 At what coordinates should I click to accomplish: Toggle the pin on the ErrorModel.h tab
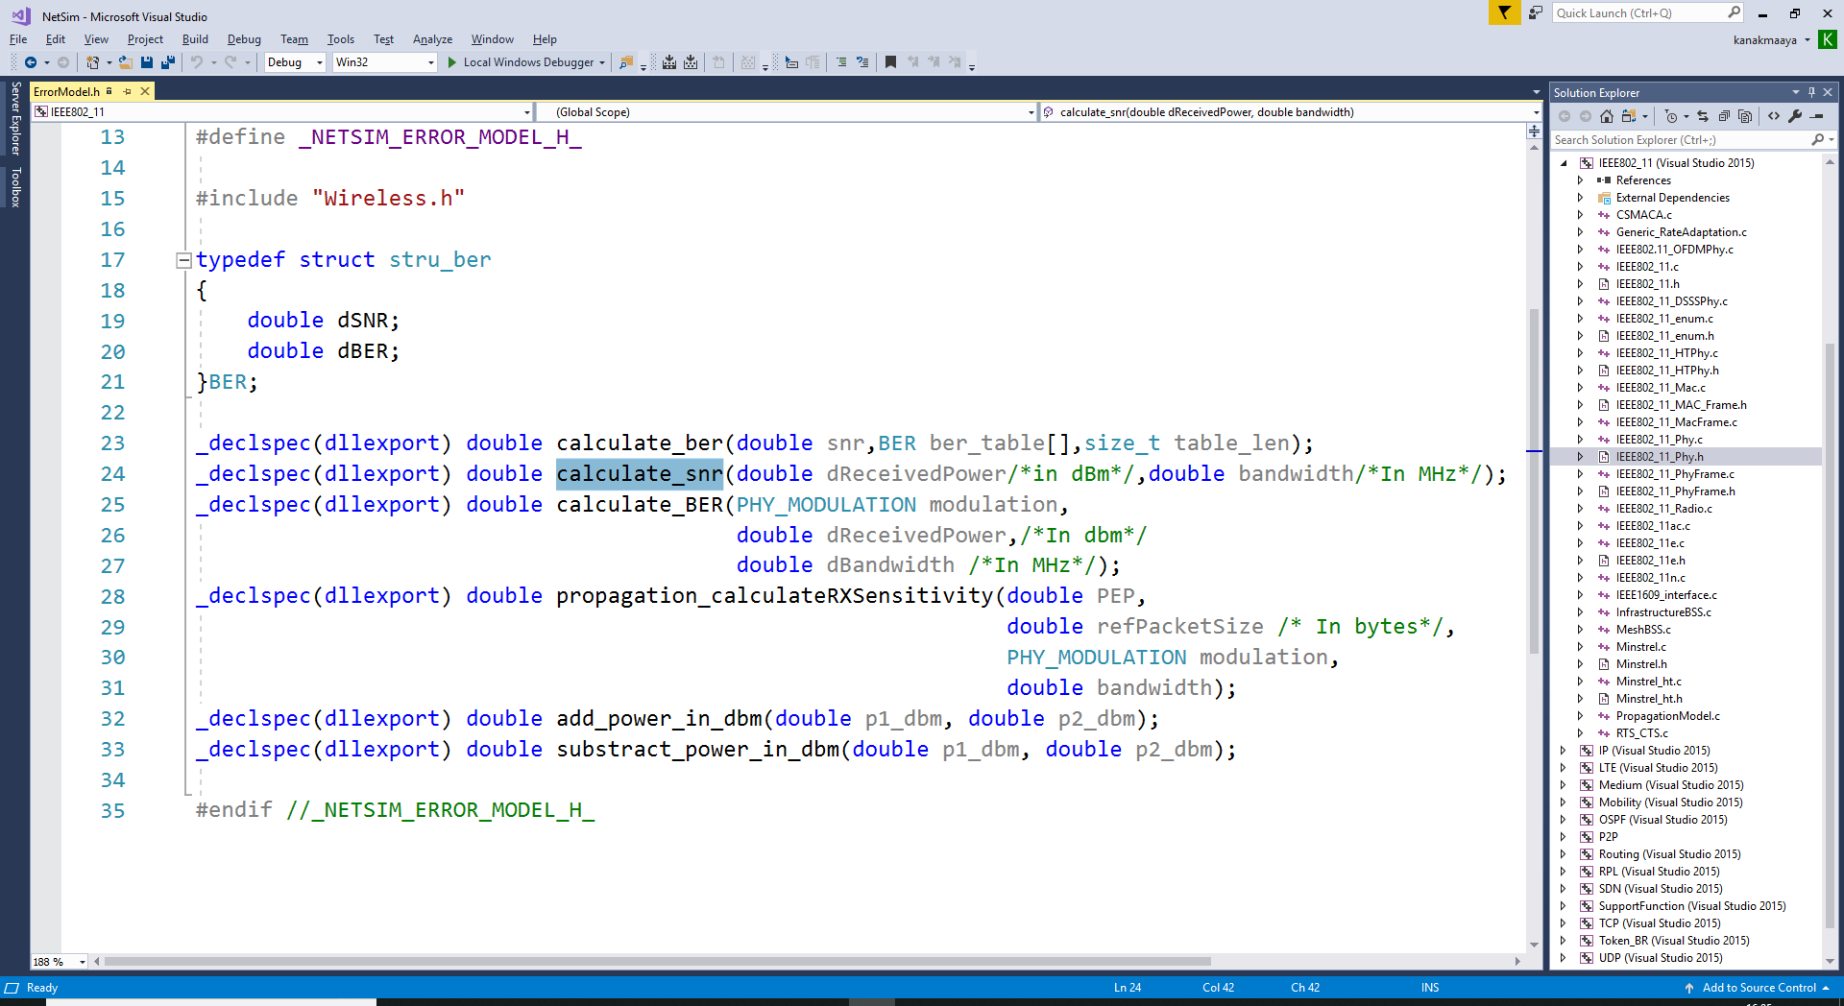(x=127, y=91)
